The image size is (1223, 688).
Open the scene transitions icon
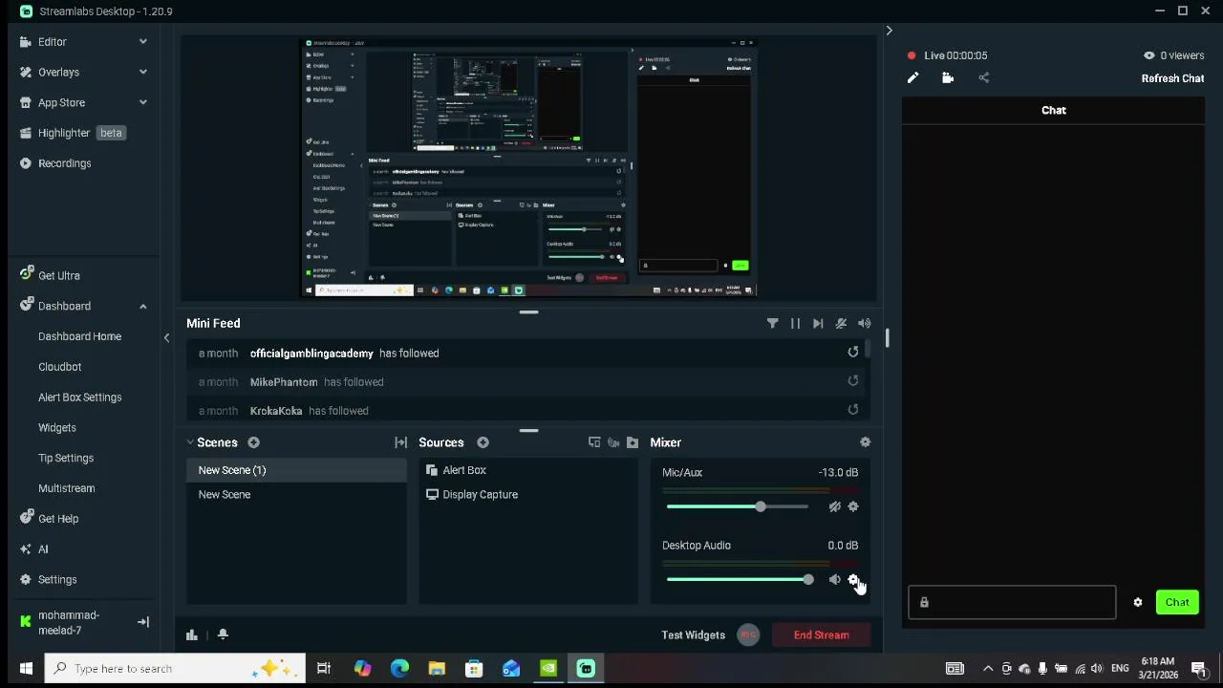(400, 442)
